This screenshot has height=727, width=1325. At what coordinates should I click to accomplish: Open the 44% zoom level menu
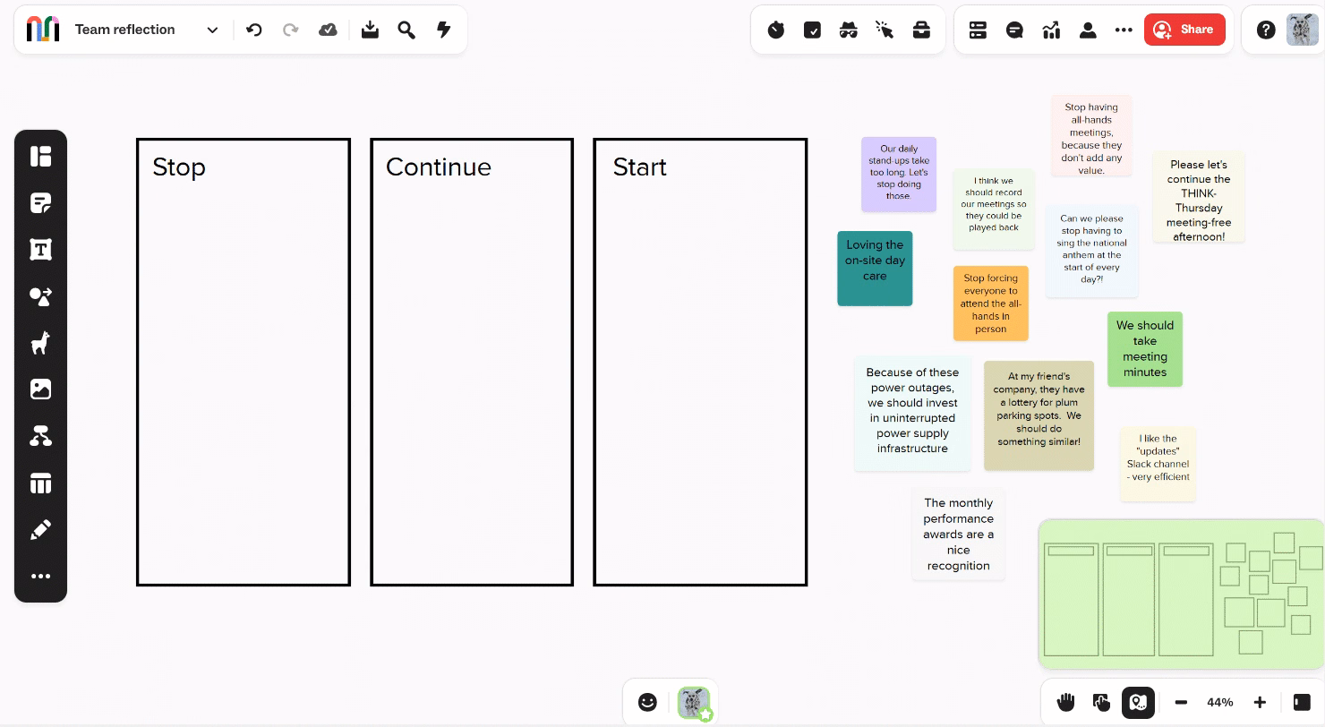[x=1219, y=702]
